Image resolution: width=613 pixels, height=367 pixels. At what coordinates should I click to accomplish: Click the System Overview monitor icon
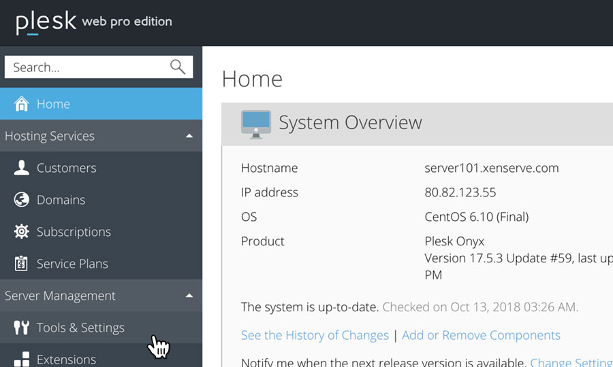tap(256, 124)
